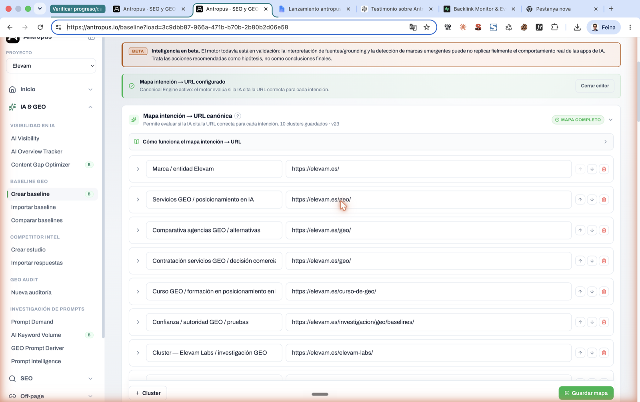
Task: Move Confianza / autoridad GEO row down
Action: pos(592,322)
